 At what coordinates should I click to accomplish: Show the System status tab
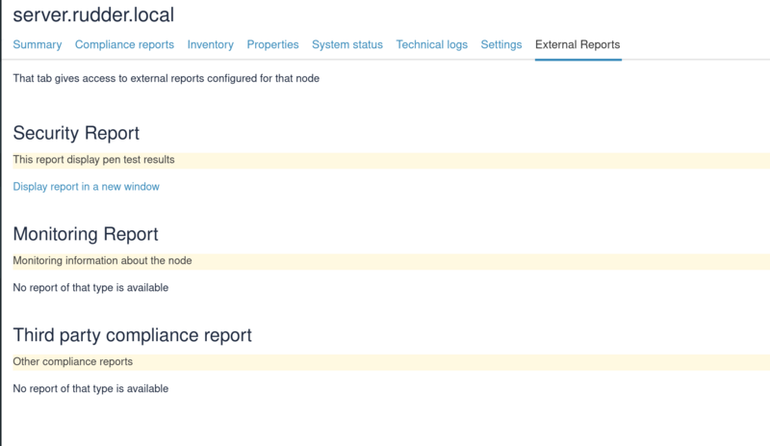click(x=347, y=44)
